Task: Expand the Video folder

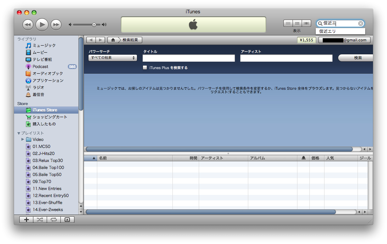Action: [23, 140]
